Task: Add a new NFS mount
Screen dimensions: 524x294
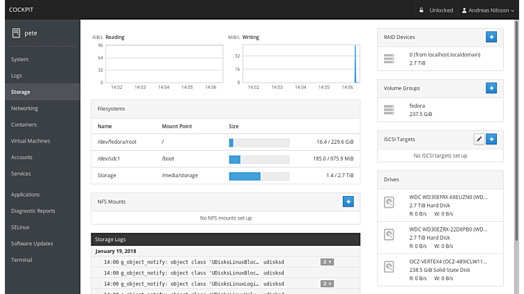Action: tap(348, 202)
